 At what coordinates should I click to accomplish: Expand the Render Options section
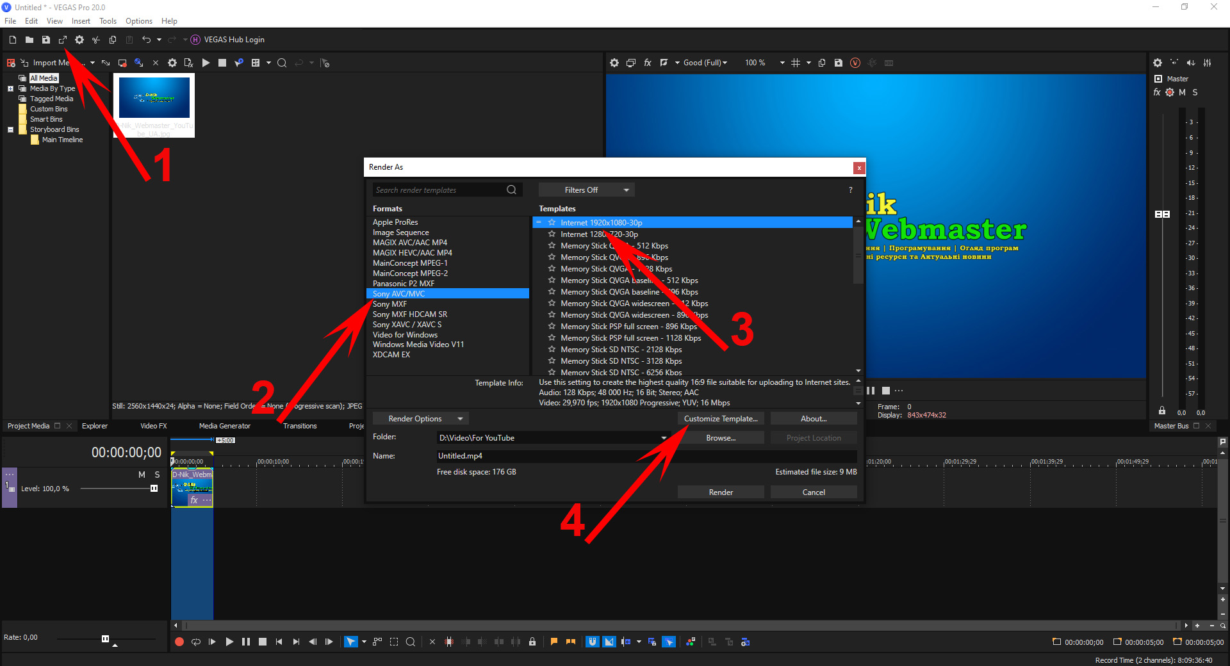click(x=420, y=418)
